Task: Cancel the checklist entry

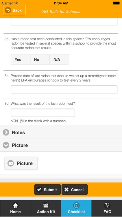Action: 75,190
